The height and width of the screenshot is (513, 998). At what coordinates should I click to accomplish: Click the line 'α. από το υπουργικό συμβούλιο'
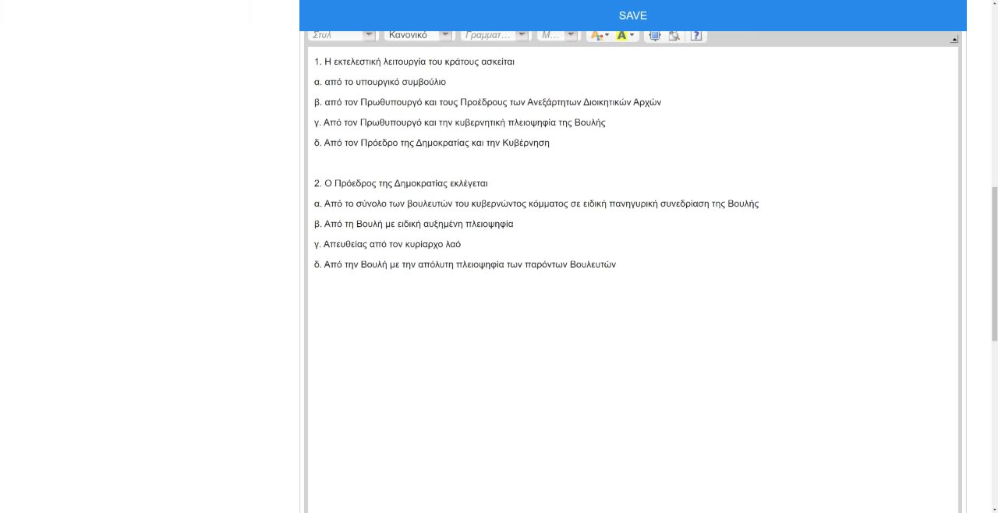(380, 82)
